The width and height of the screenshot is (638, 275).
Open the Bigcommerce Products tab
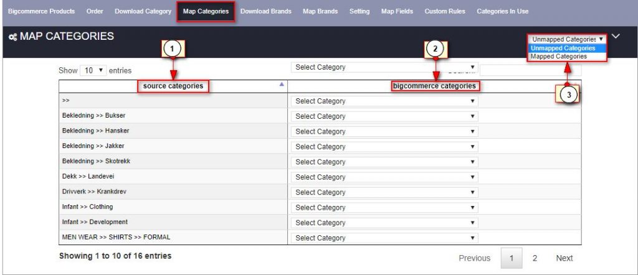pyautogui.click(x=42, y=11)
